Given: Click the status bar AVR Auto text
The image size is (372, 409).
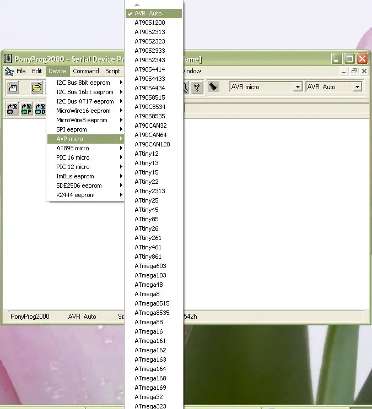Looking at the screenshot, I should coord(82,317).
